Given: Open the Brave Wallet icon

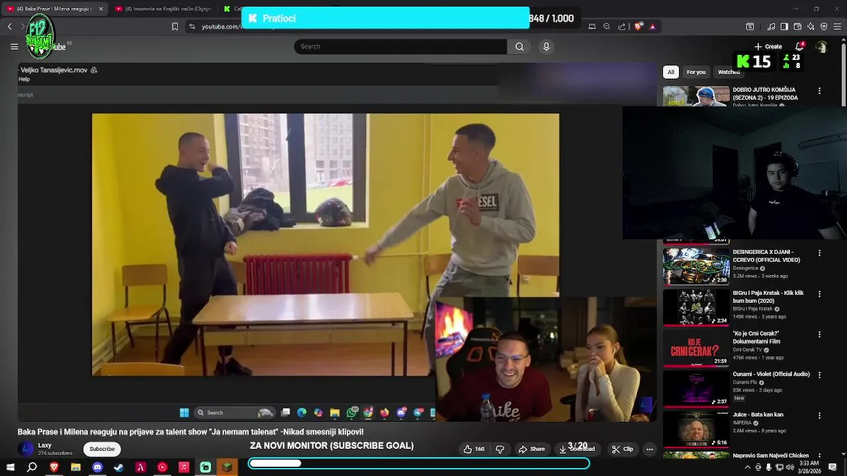Looking at the screenshot, I should (x=797, y=26).
